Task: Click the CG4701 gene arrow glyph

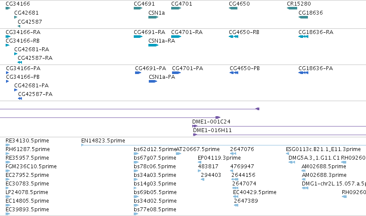Action: (x=176, y=8)
